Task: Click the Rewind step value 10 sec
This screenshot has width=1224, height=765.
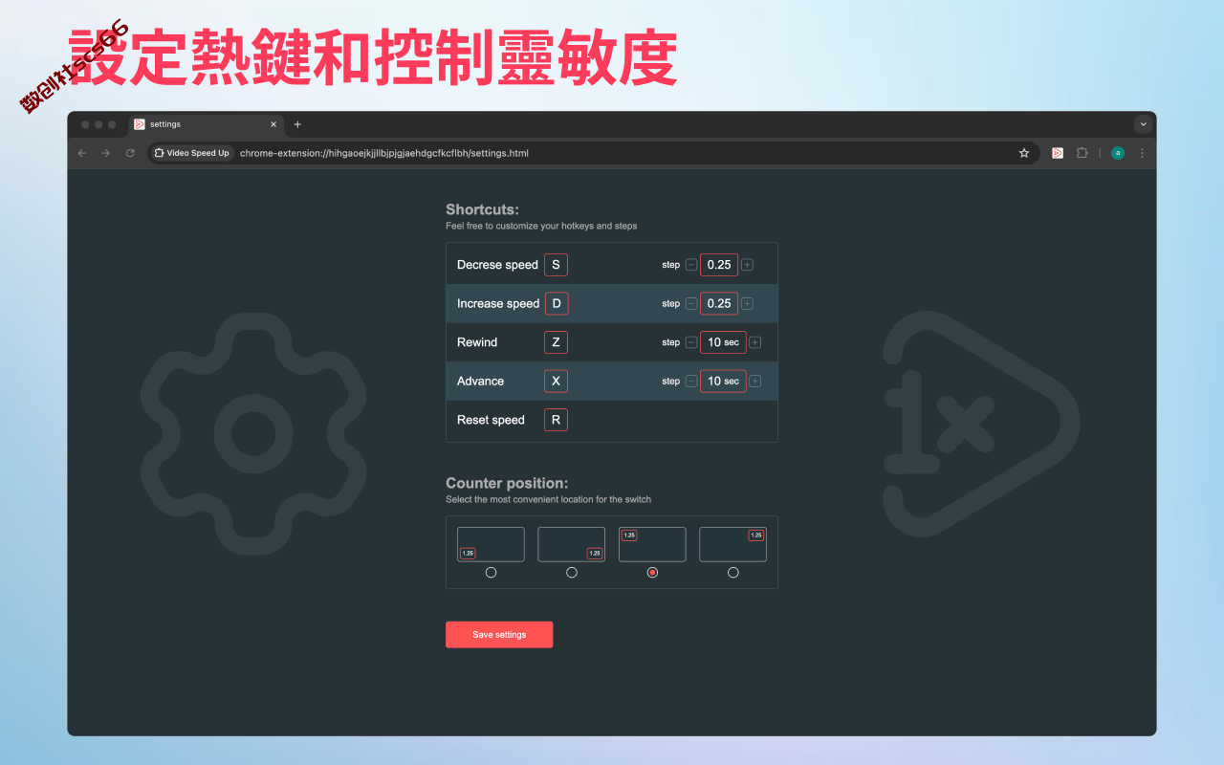Action: [x=723, y=342]
